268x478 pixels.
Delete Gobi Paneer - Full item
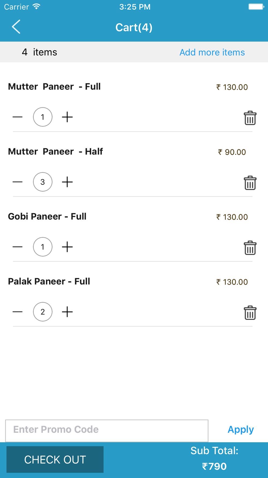(x=250, y=248)
